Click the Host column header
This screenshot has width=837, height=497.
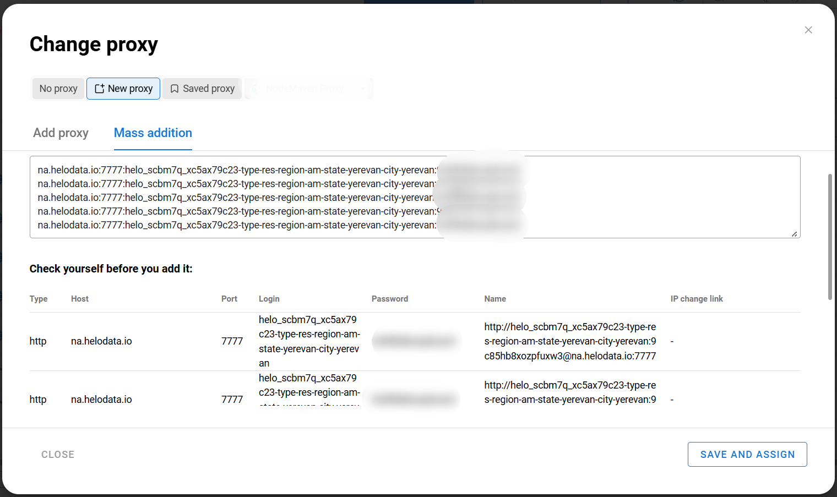pyautogui.click(x=80, y=299)
